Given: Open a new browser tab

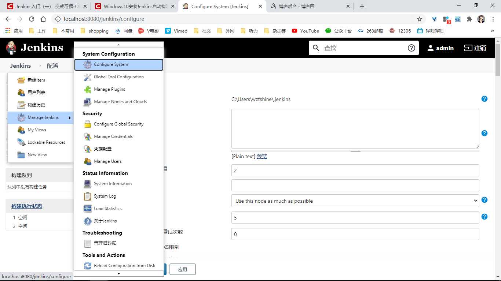Looking at the screenshot, I should pos(362,6).
